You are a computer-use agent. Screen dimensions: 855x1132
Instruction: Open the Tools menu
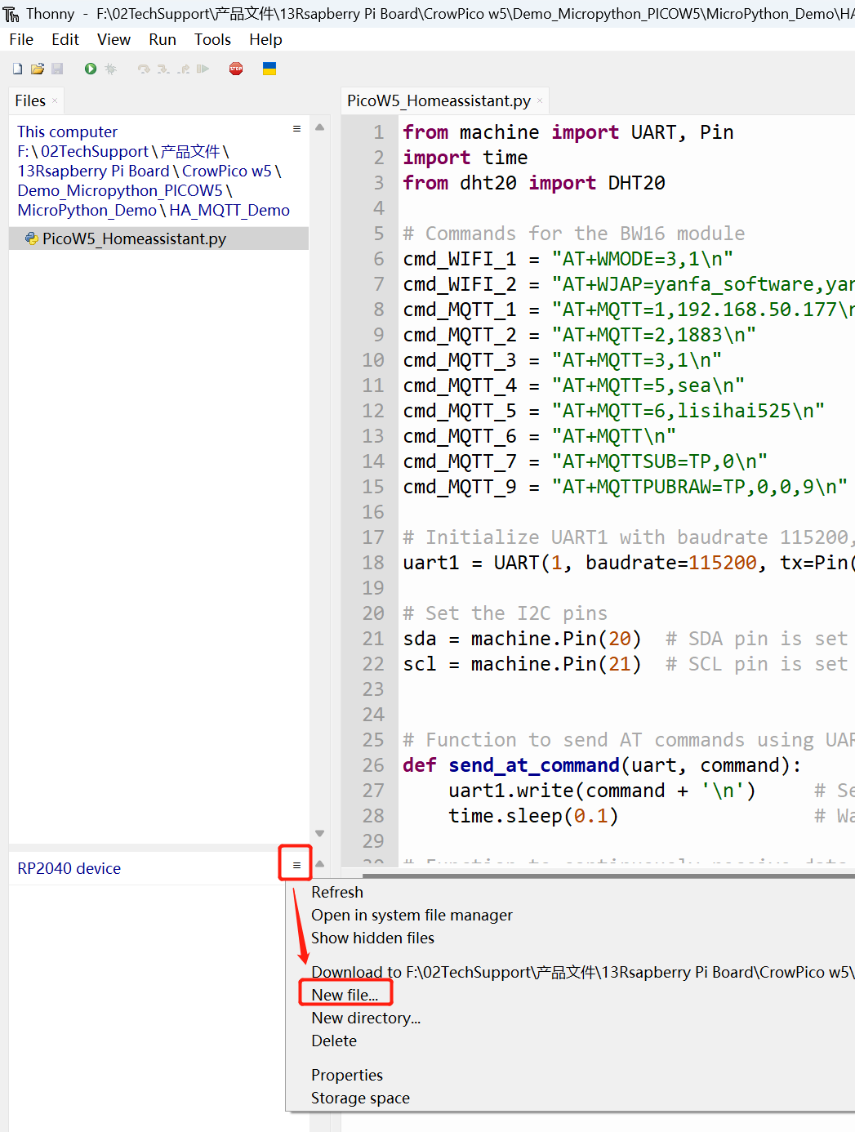212,39
